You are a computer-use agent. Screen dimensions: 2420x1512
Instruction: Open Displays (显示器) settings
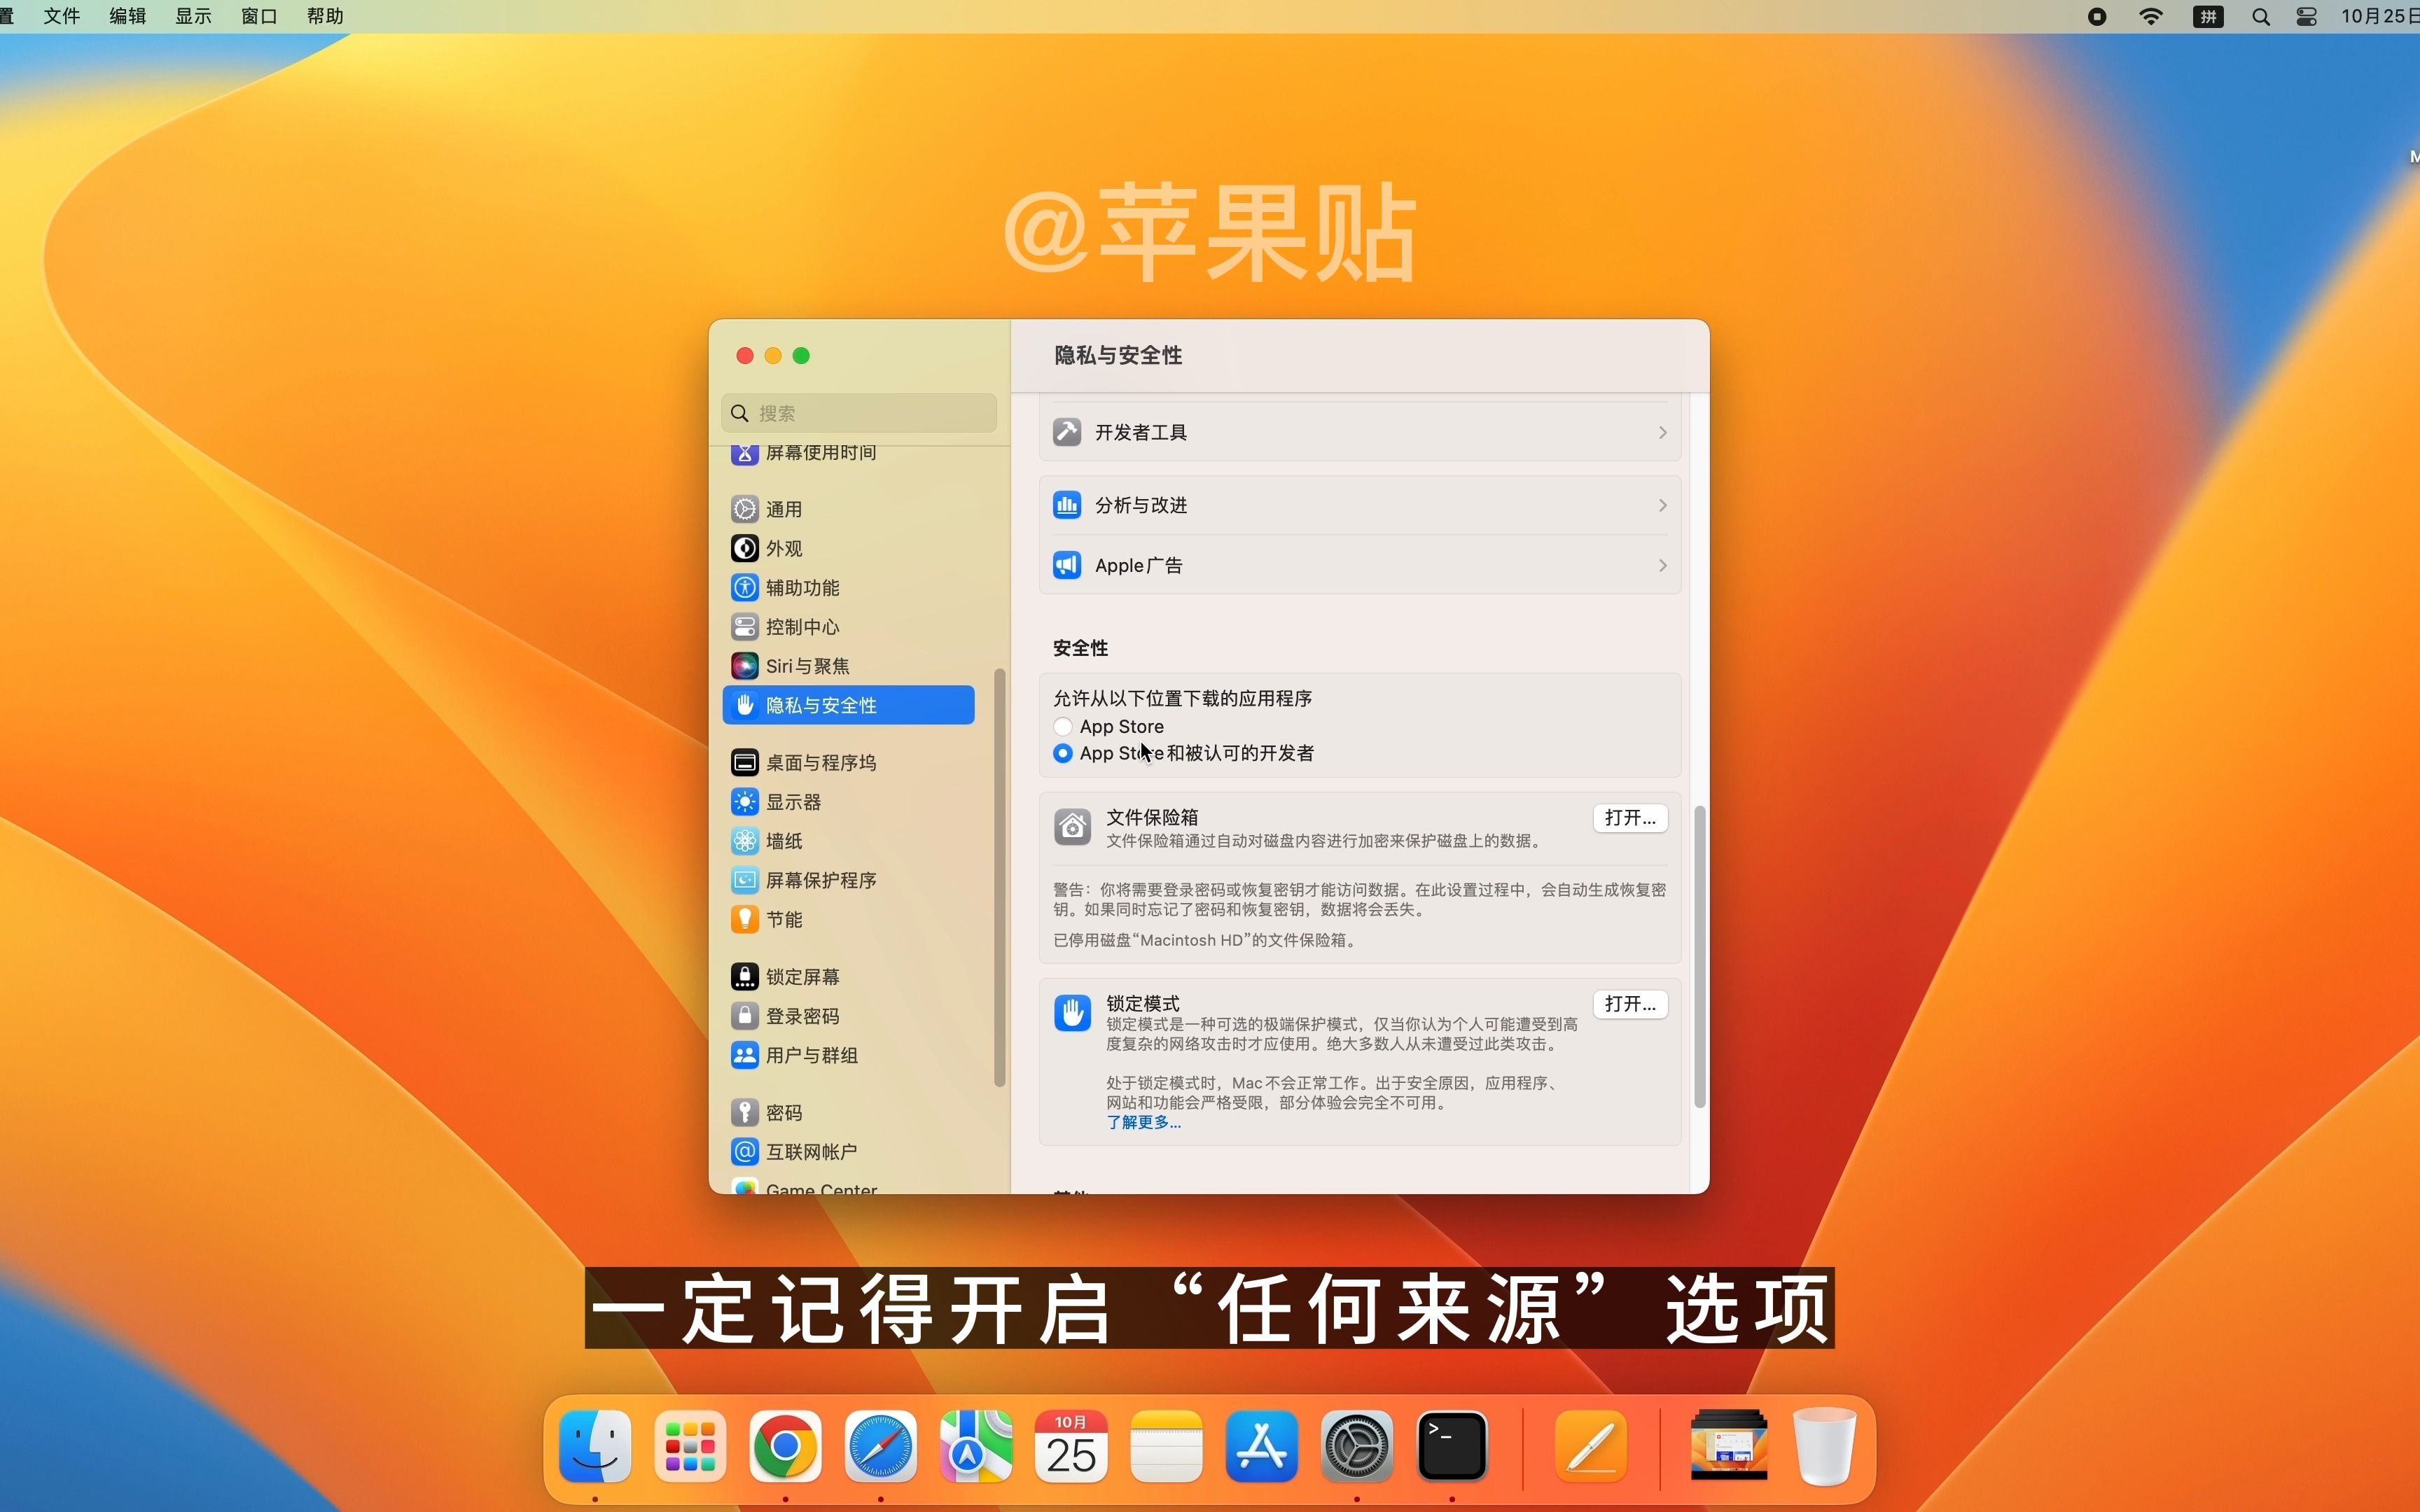click(775, 802)
